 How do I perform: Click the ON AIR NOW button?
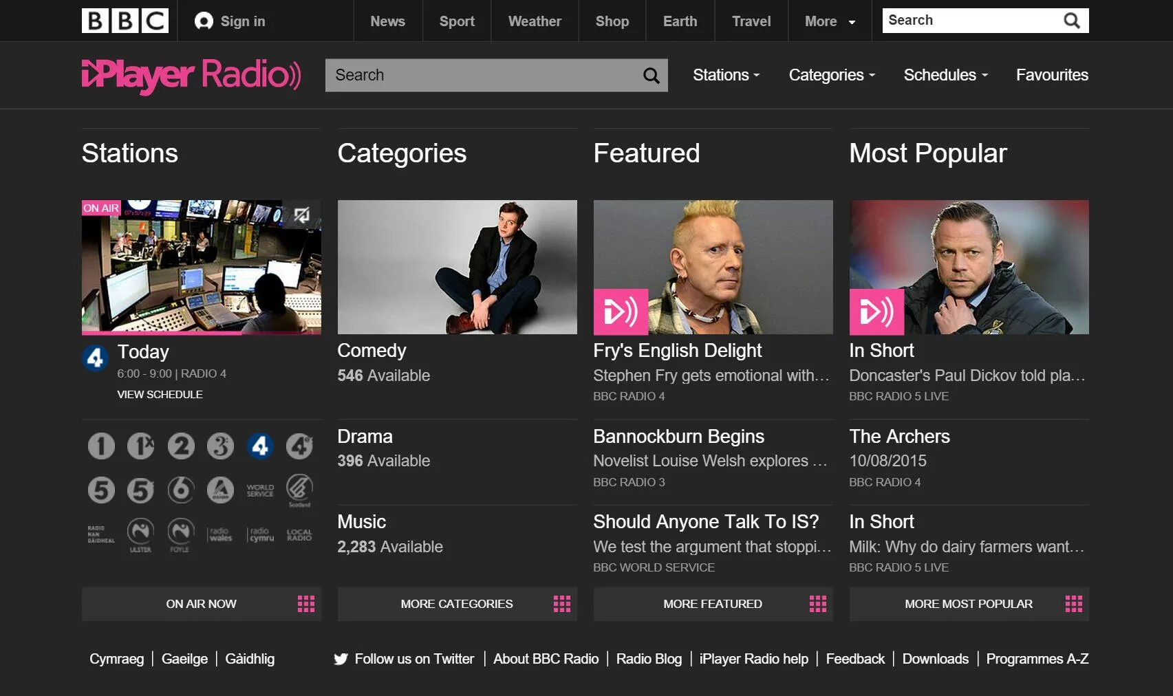tap(201, 604)
